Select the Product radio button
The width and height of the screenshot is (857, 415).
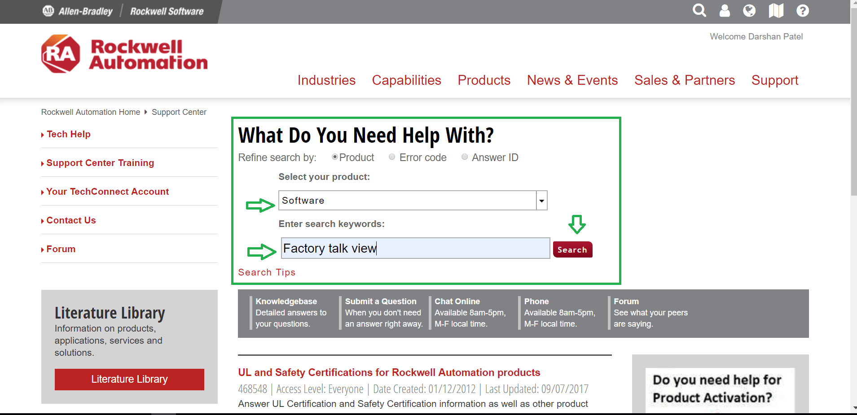334,157
